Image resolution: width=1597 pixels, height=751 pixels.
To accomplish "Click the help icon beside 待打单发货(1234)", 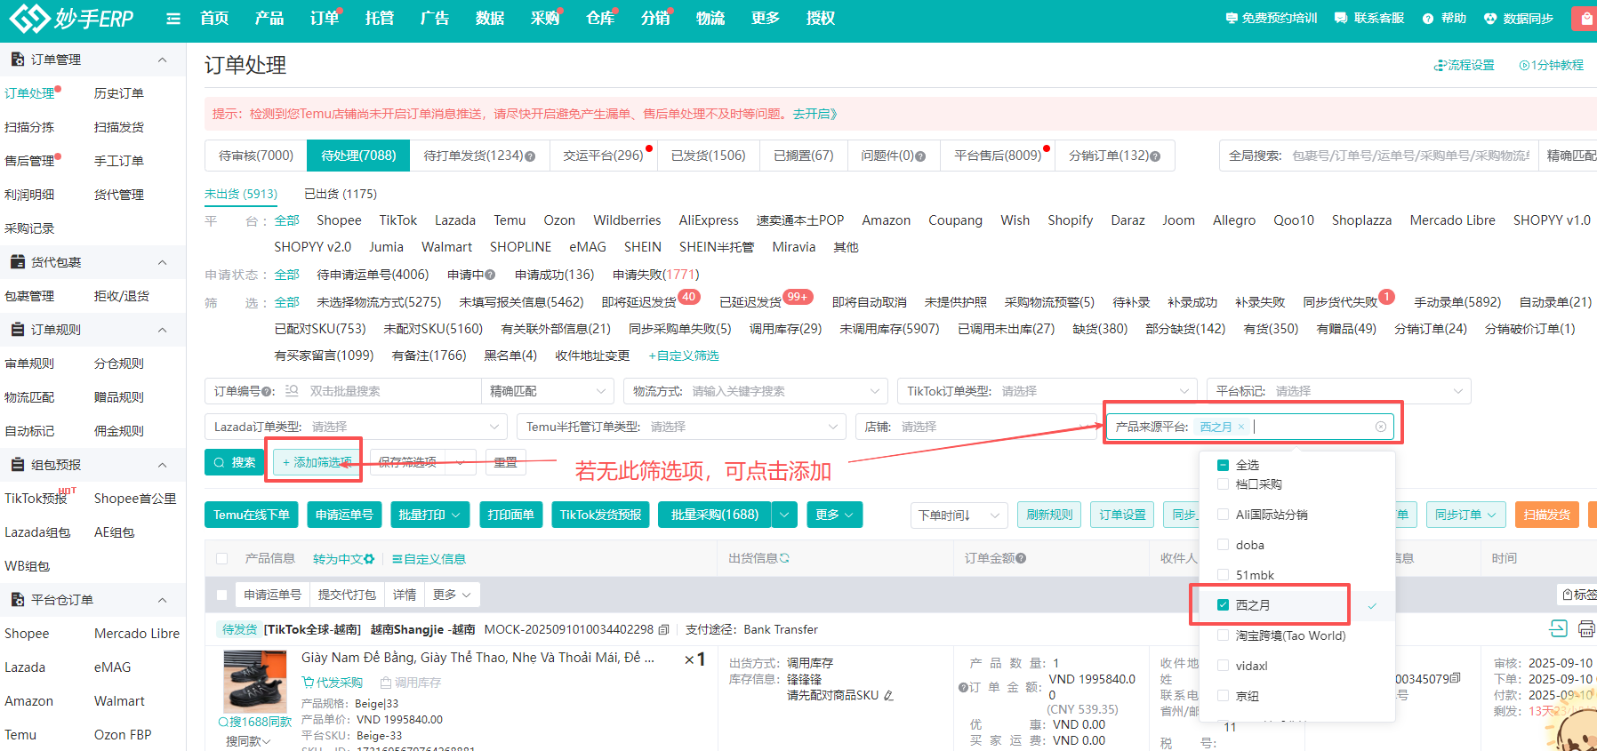I will point(530,156).
